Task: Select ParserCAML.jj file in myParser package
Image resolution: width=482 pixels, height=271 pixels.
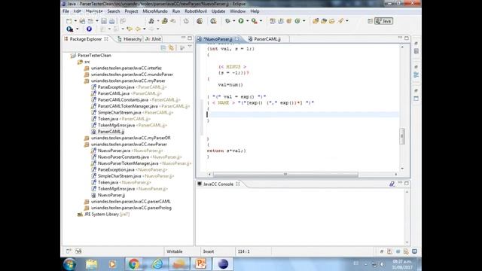Action: click(x=111, y=132)
